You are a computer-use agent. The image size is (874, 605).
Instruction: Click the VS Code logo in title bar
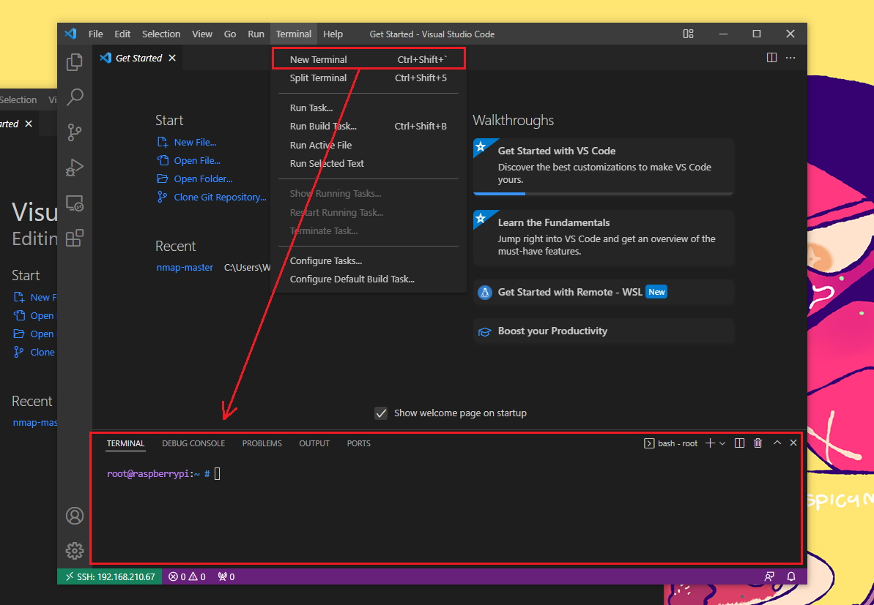point(70,34)
